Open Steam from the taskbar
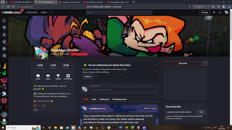The width and height of the screenshot is (232, 130). [85, 128]
